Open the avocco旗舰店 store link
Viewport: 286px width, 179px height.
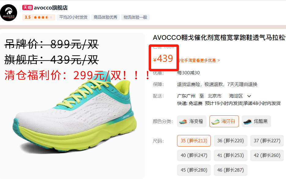click(x=51, y=8)
